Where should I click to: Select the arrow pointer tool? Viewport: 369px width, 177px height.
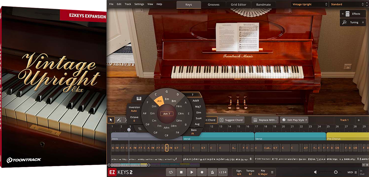coord(111,120)
